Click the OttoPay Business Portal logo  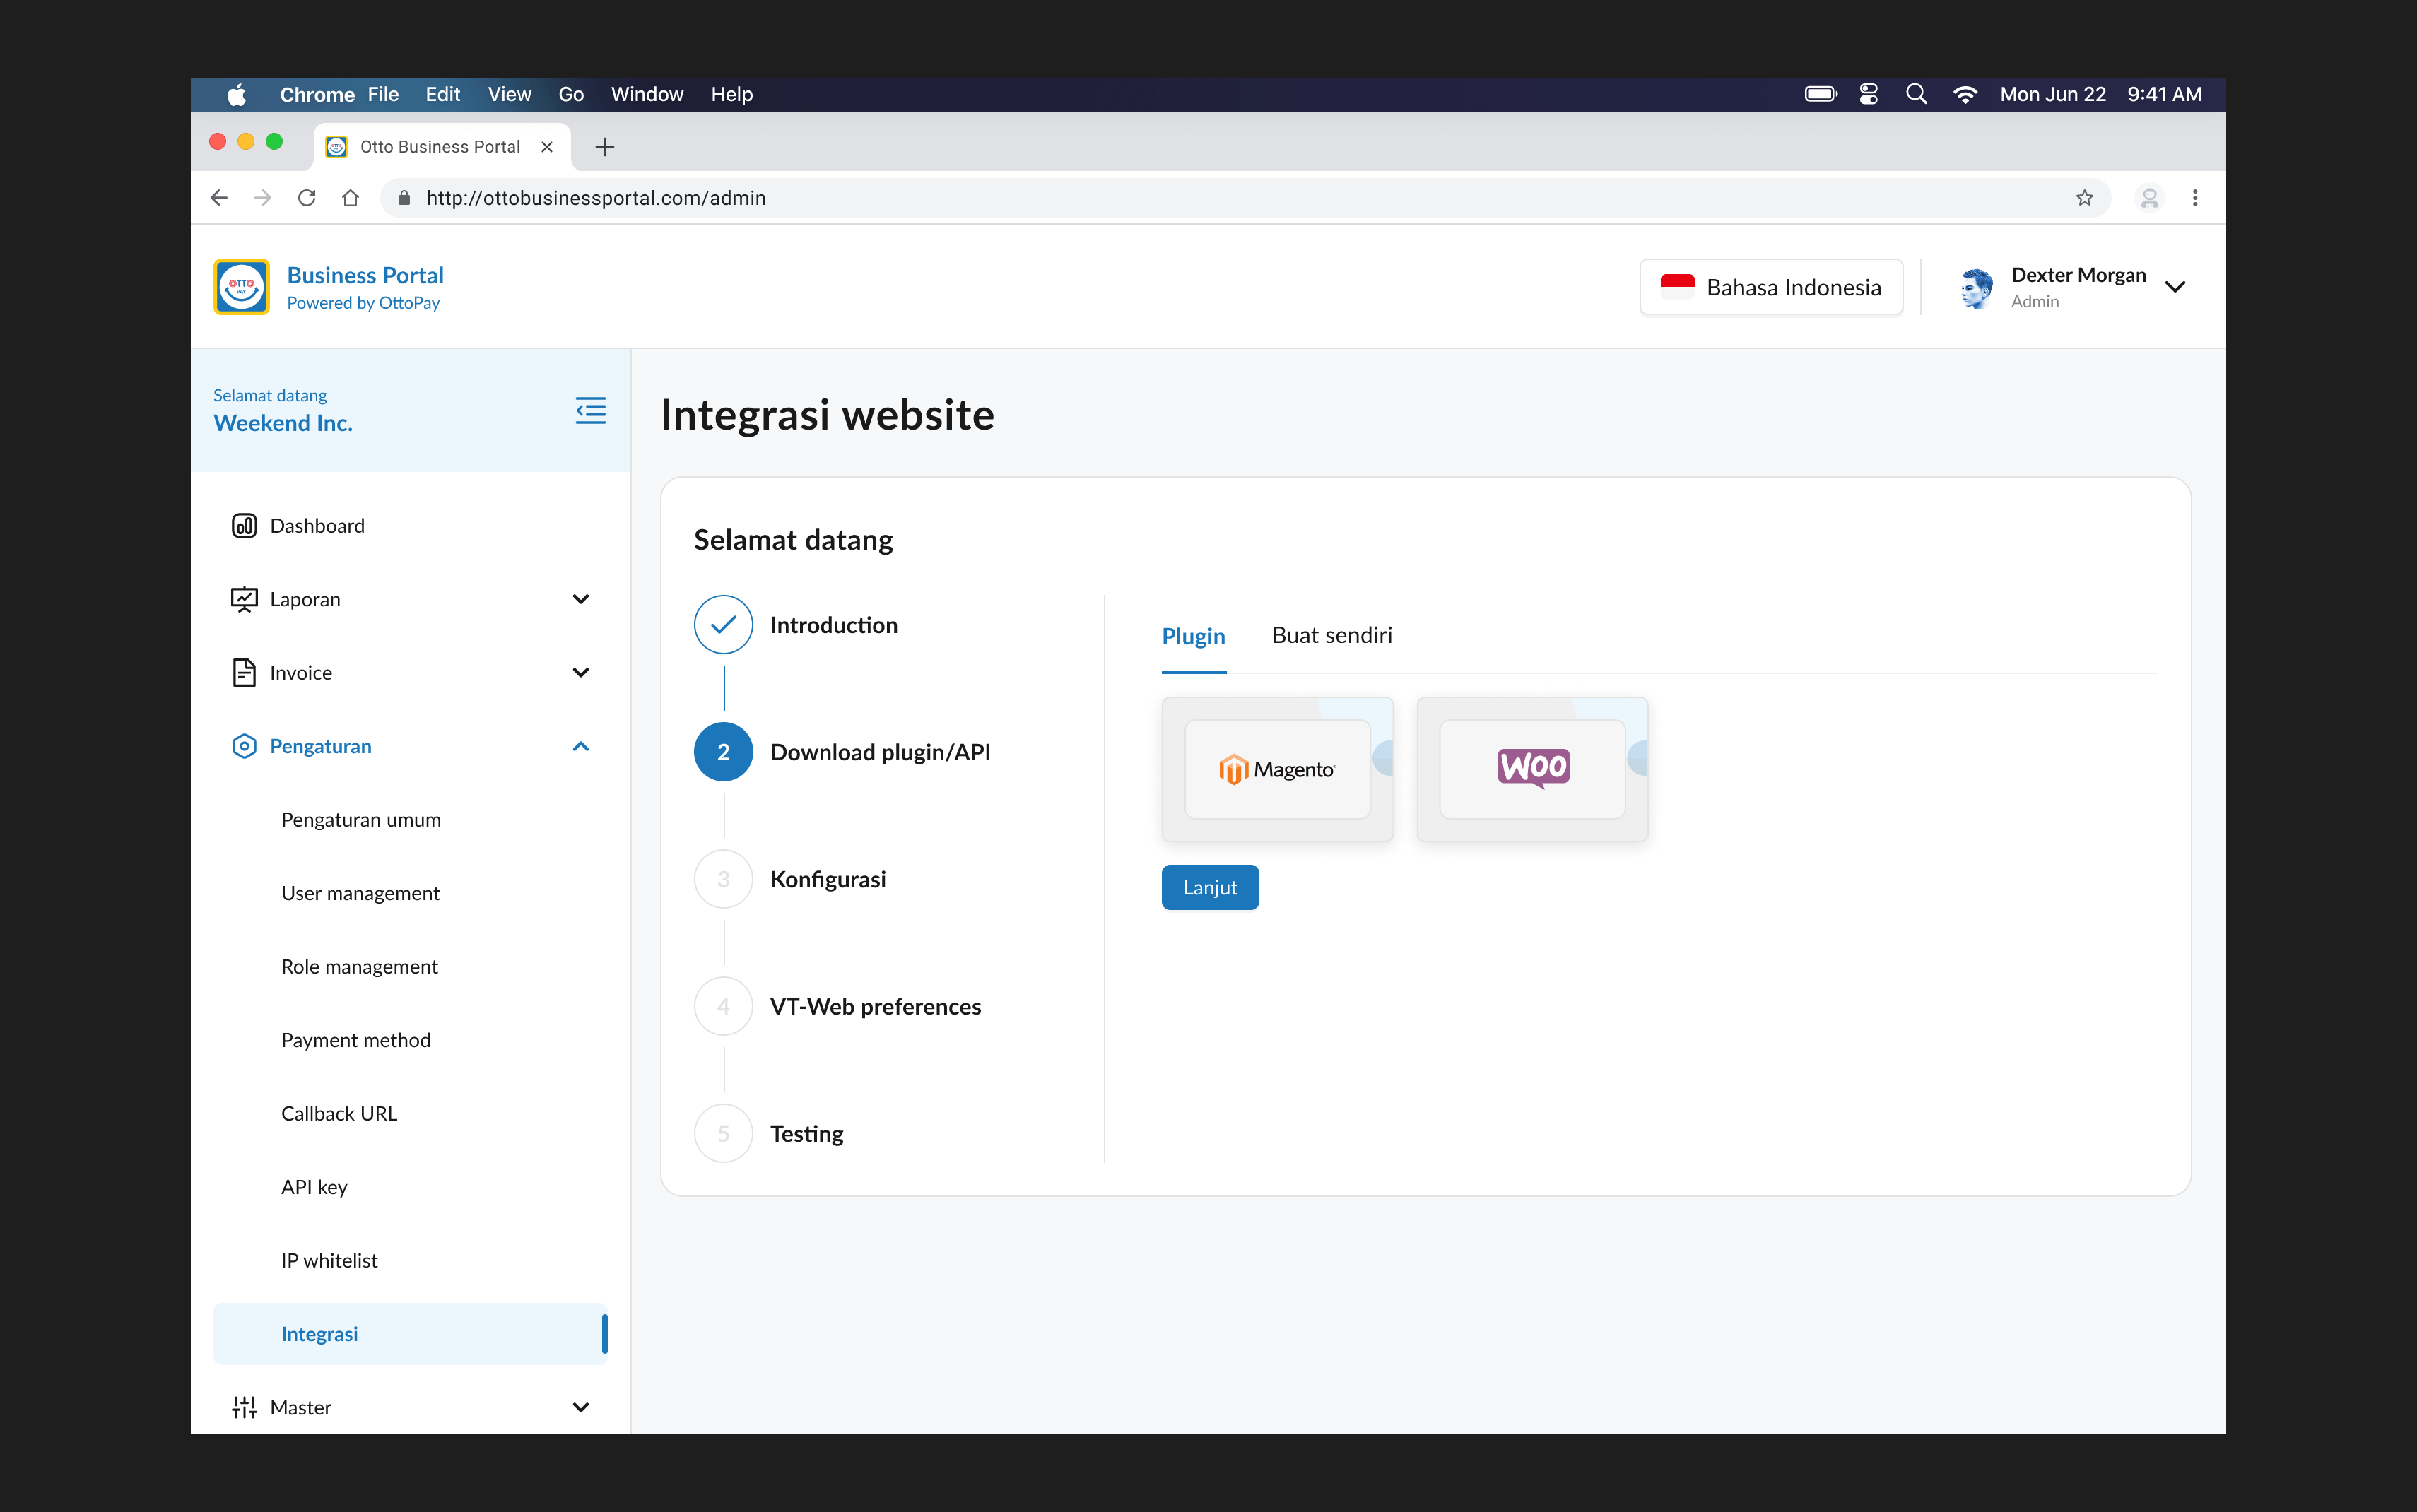(241, 287)
